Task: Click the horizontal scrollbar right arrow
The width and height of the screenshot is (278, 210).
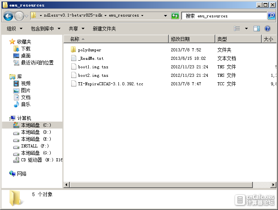Action: pos(273,185)
